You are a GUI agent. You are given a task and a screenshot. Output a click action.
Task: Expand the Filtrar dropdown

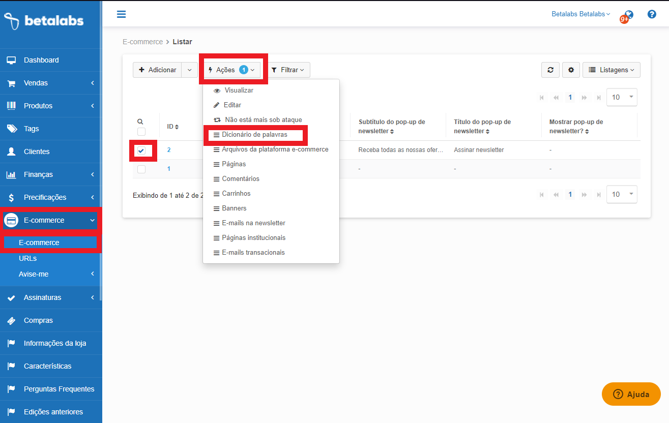coord(287,70)
